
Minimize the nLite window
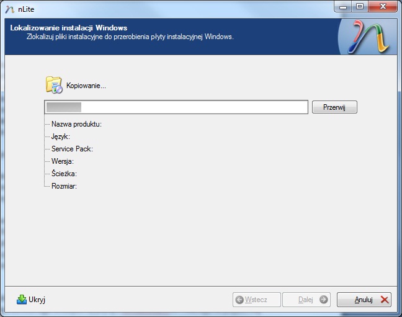pyautogui.click(x=343, y=6)
